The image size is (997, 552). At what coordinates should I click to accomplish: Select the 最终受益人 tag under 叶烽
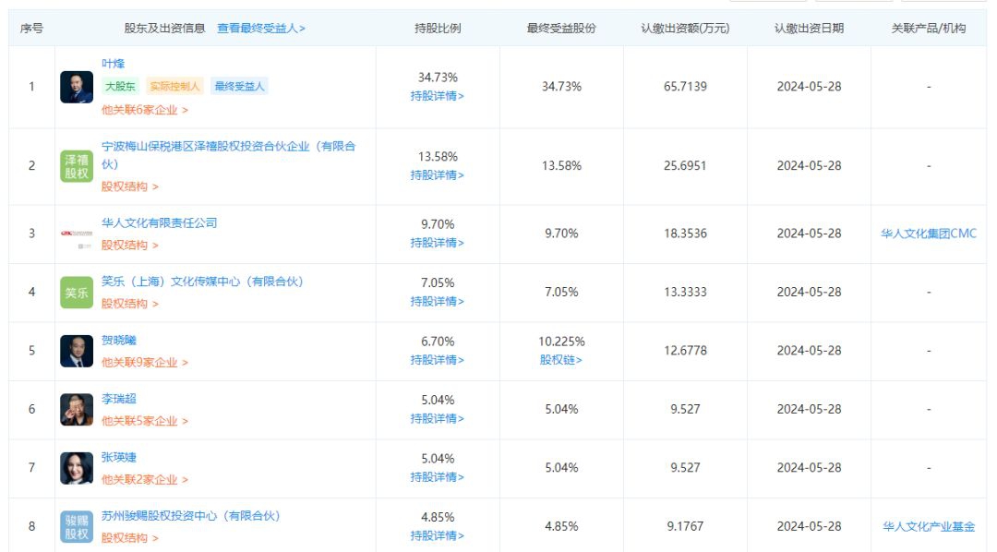point(239,87)
